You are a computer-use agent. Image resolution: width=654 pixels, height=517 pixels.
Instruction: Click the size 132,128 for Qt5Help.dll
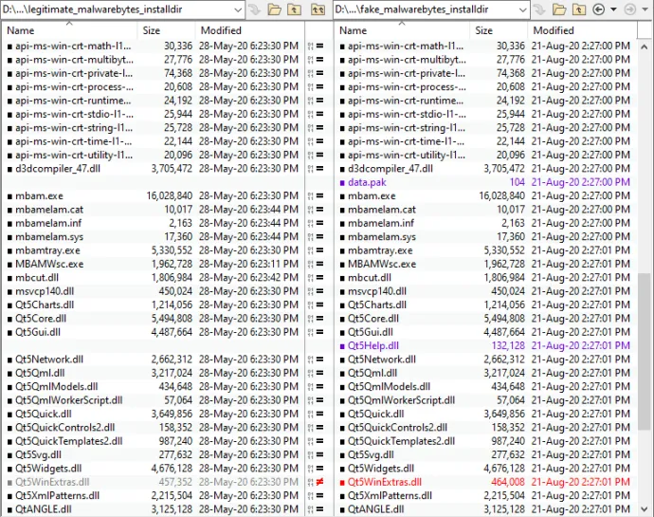508,346
